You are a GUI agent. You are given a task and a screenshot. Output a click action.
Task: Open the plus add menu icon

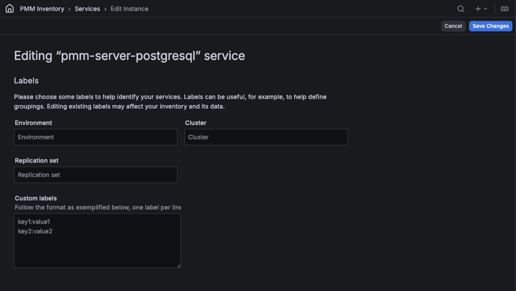(x=478, y=9)
